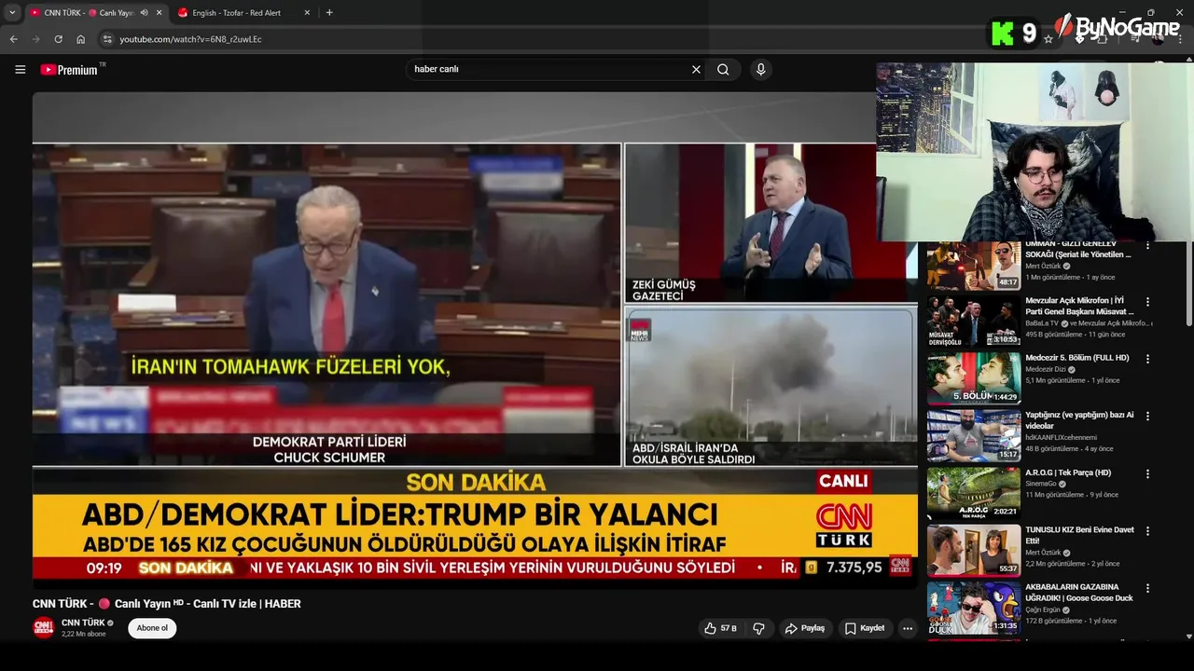Clear the search box with X

point(696,69)
